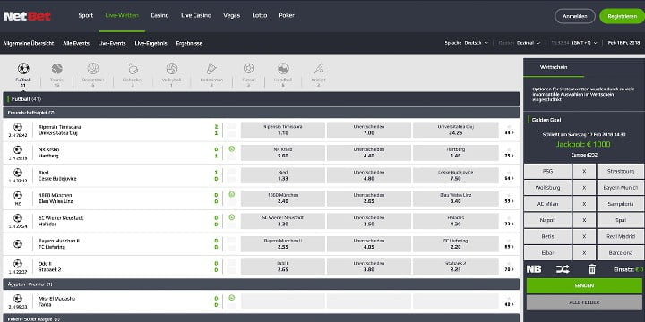Open the Sprache Deutsch language dropdown

coord(467,43)
